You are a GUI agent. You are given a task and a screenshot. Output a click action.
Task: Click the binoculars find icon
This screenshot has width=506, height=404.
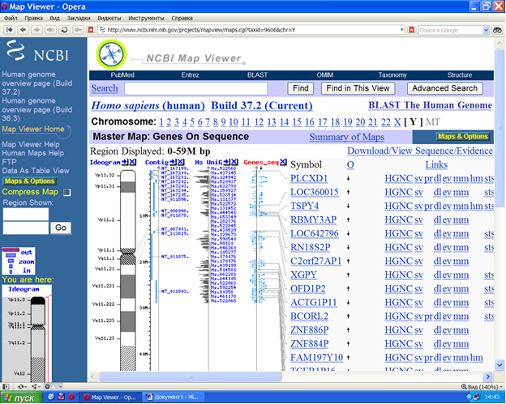click(497, 30)
